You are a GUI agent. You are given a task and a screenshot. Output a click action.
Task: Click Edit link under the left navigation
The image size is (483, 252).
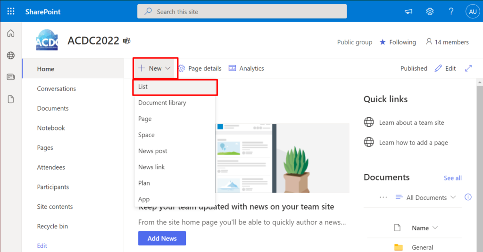pos(42,245)
